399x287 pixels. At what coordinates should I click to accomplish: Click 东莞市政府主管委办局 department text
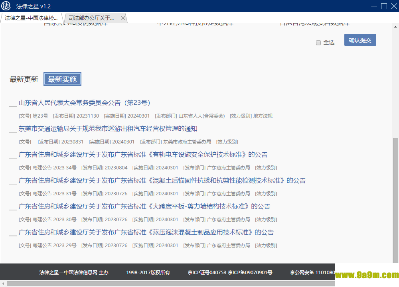click(187, 142)
